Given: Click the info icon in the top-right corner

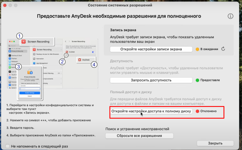Looking at the screenshot, I should click(231, 16).
